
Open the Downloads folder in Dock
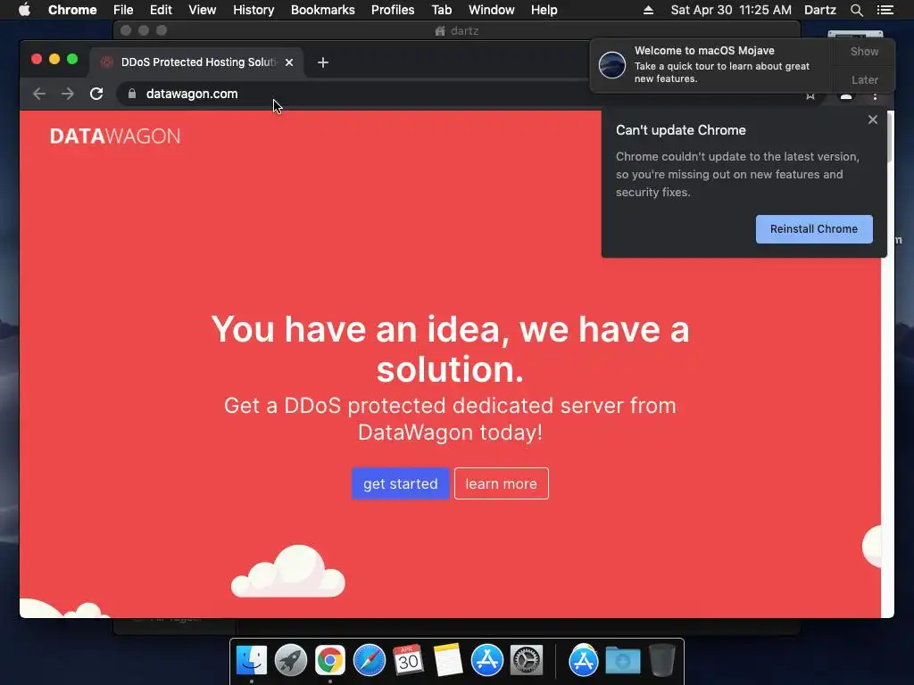622,661
